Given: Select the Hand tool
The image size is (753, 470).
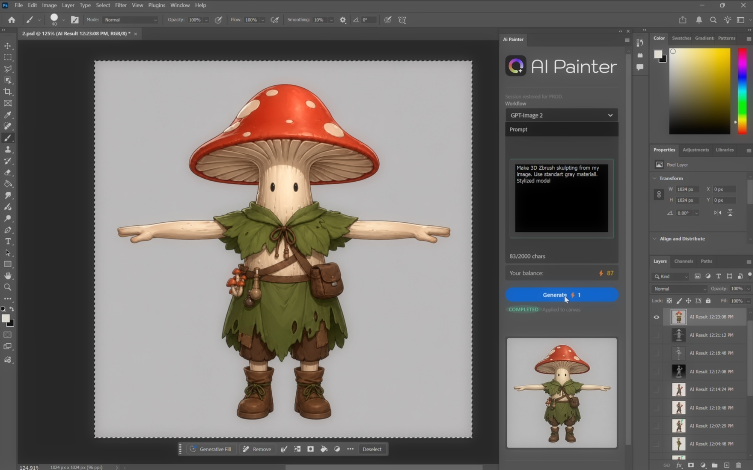Looking at the screenshot, I should coord(8,276).
